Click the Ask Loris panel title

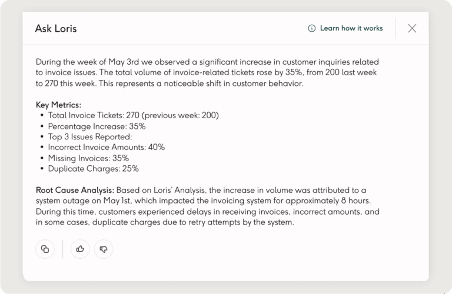click(56, 28)
